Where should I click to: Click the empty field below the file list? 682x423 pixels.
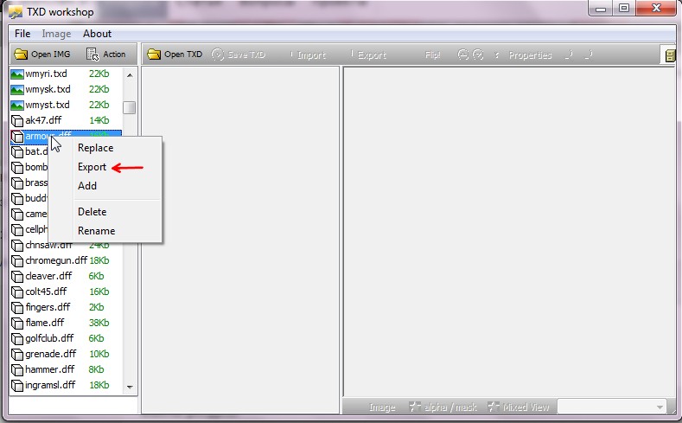pos(73,406)
